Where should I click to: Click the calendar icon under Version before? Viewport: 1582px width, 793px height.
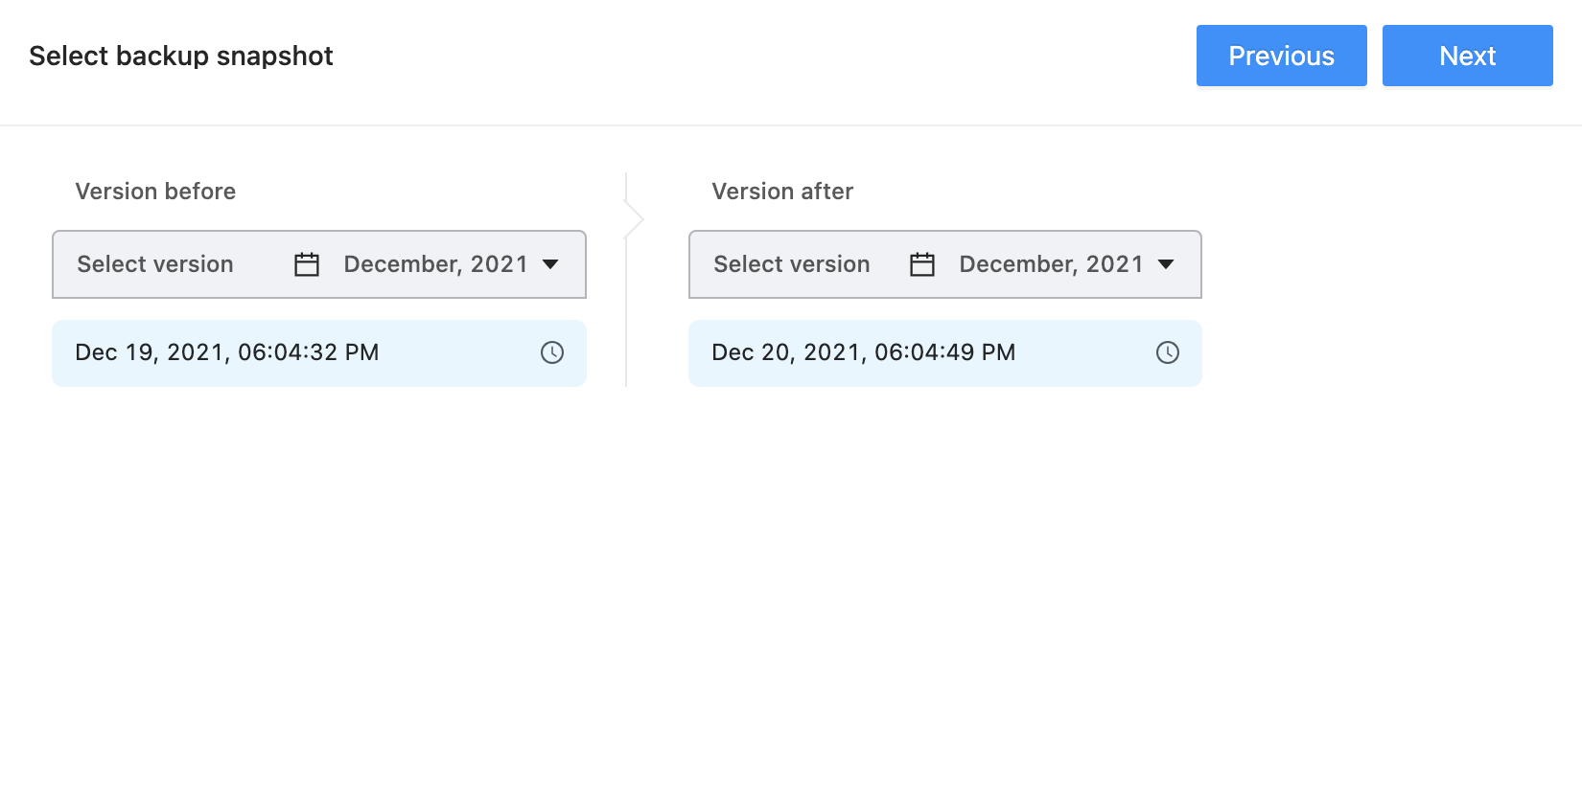pyautogui.click(x=307, y=264)
